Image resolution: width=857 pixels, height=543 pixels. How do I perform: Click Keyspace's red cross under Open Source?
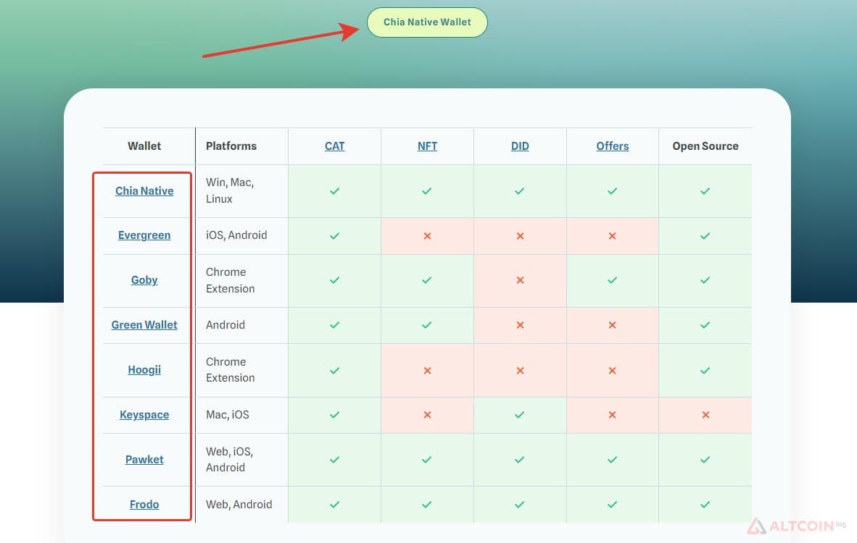point(705,415)
